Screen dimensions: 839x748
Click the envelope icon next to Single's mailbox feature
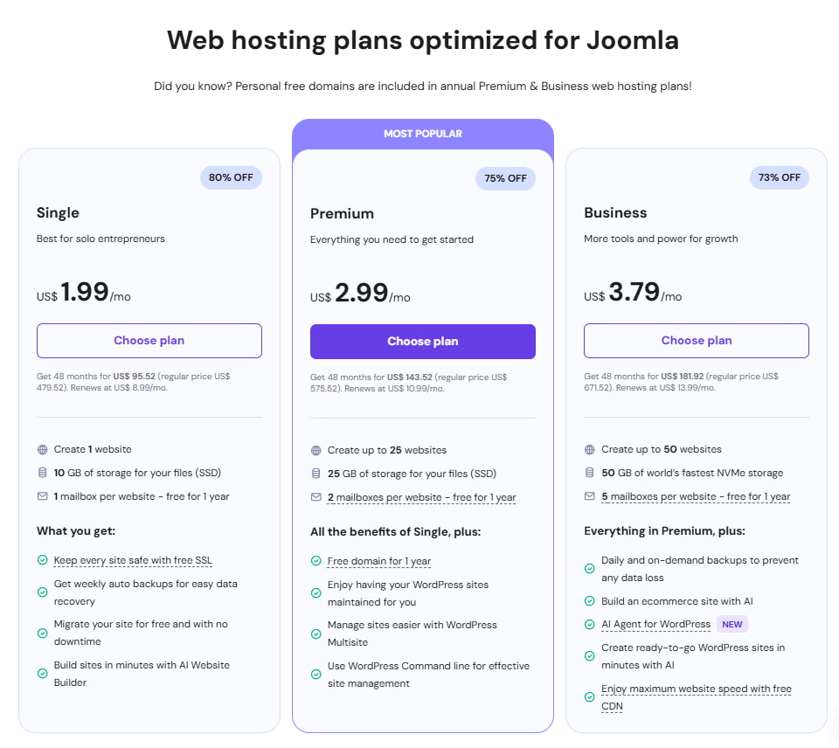42,496
